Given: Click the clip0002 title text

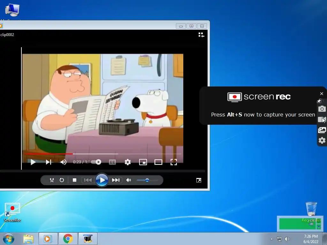Looking at the screenshot, I should pyautogui.click(x=7, y=35).
